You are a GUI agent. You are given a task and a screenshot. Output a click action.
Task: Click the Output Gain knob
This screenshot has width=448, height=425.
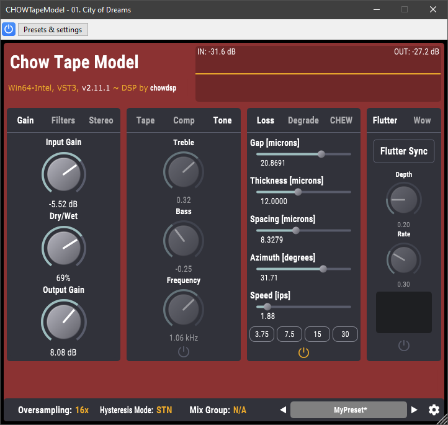(x=64, y=321)
